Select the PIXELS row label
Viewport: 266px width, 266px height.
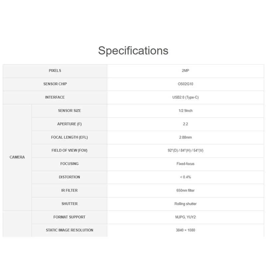[x=55, y=71]
